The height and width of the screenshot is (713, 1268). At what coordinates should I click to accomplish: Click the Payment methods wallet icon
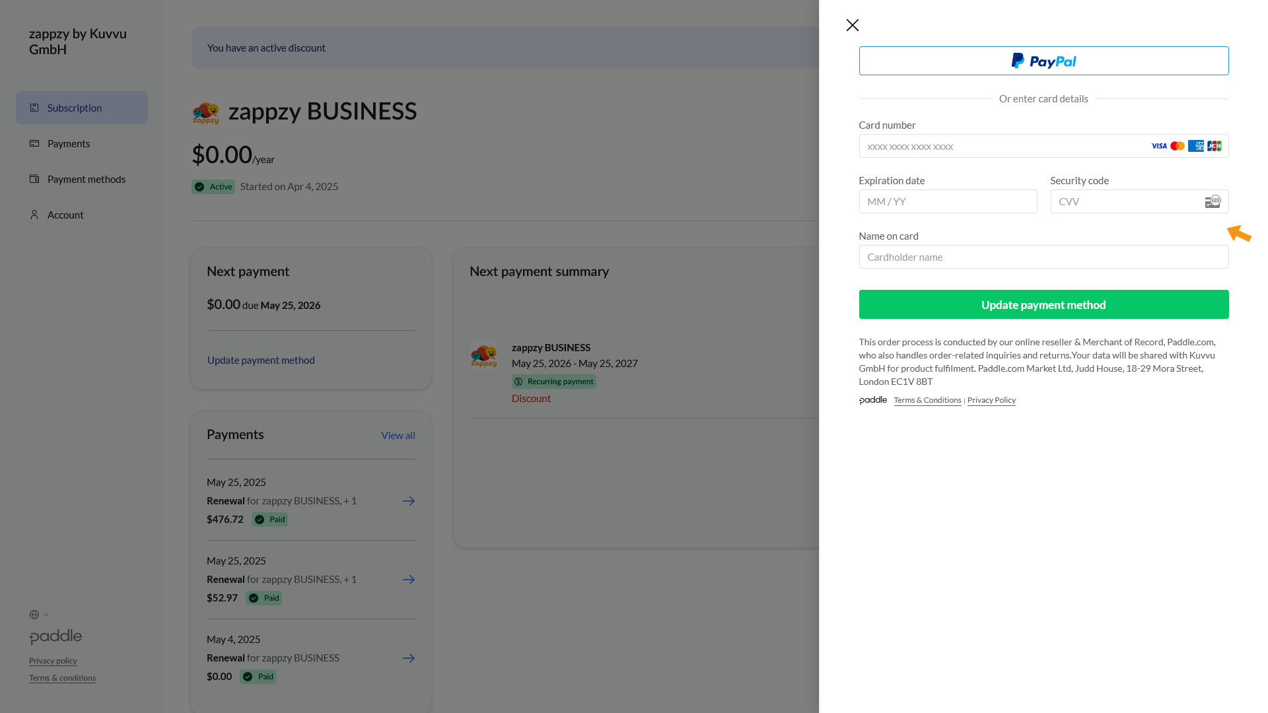point(34,179)
